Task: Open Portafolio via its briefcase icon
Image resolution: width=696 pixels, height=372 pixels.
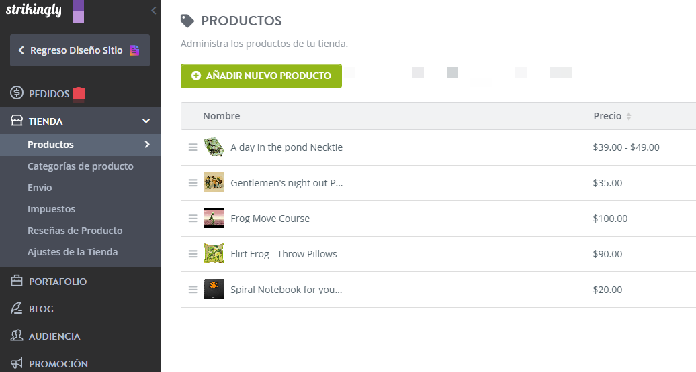Action: [x=17, y=281]
